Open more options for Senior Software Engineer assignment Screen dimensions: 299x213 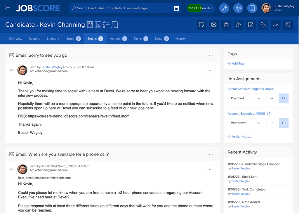(x=271, y=98)
